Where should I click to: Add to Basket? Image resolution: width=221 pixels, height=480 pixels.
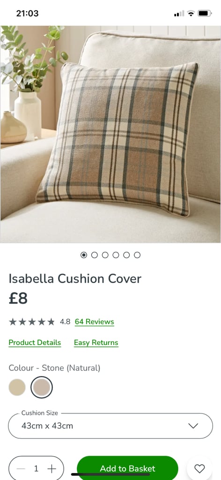[127, 468]
